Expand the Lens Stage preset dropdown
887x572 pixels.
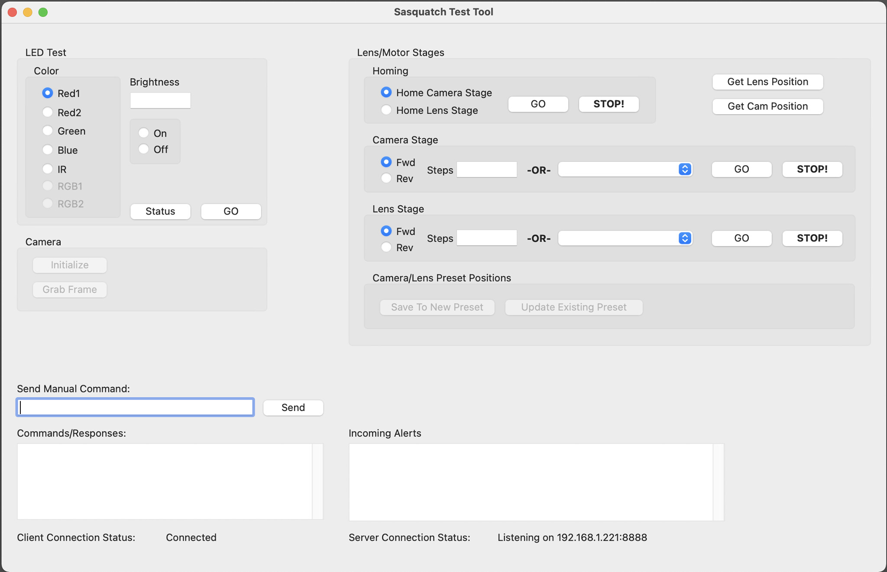625,238
